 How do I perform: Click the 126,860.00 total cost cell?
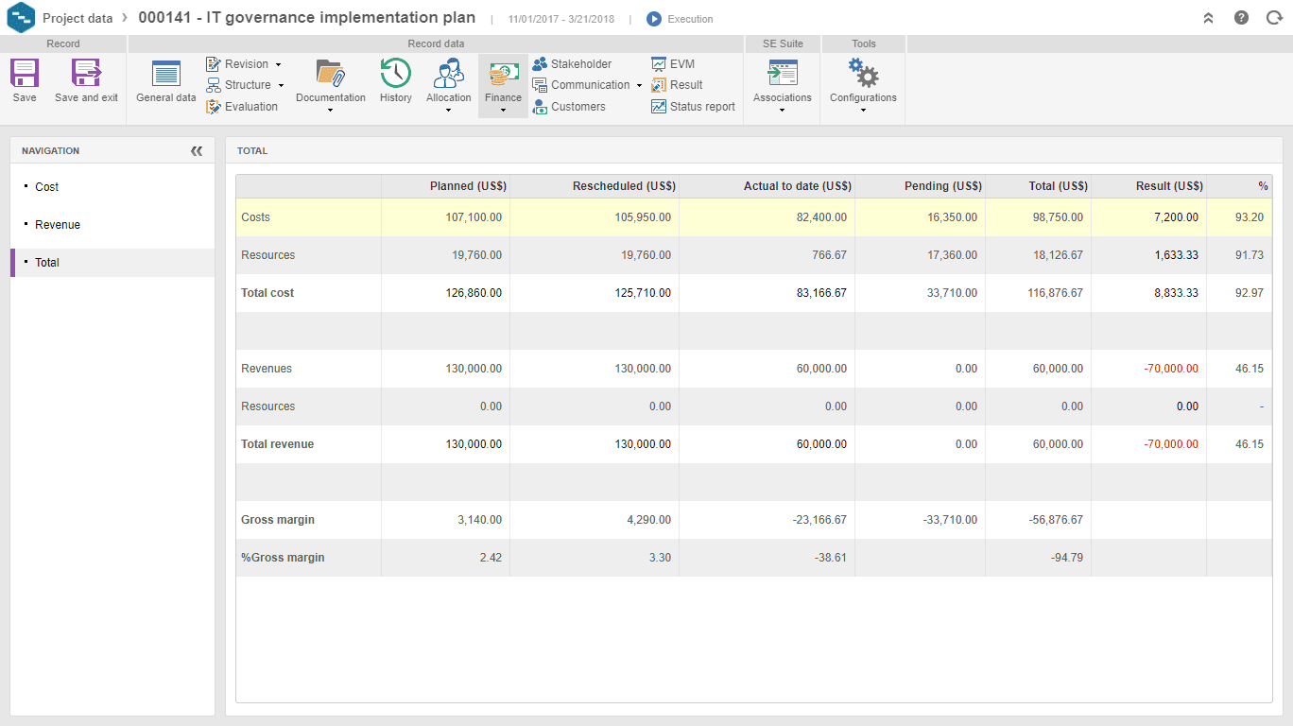coord(446,293)
